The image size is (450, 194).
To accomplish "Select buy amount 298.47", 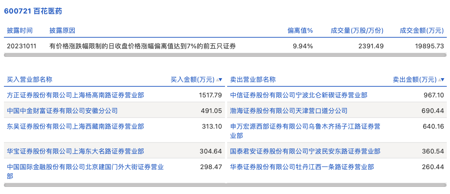I will pos(211,167).
